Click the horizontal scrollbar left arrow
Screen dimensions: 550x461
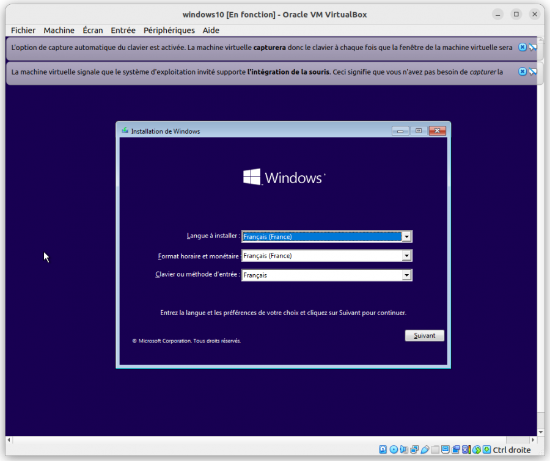click(9, 440)
